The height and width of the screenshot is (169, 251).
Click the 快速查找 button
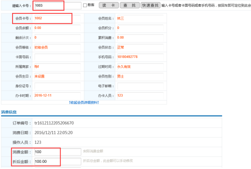[x=150, y=5]
